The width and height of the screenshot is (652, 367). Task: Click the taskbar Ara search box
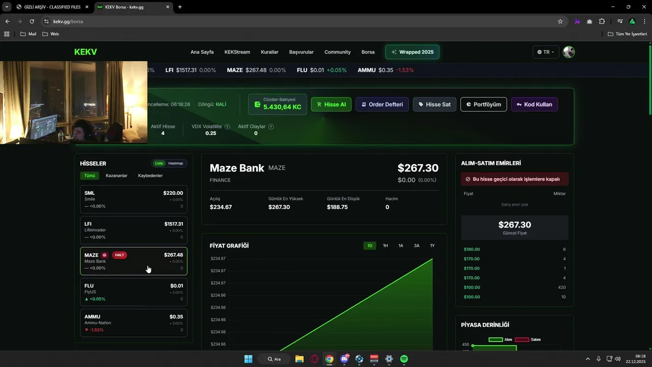[x=274, y=359]
